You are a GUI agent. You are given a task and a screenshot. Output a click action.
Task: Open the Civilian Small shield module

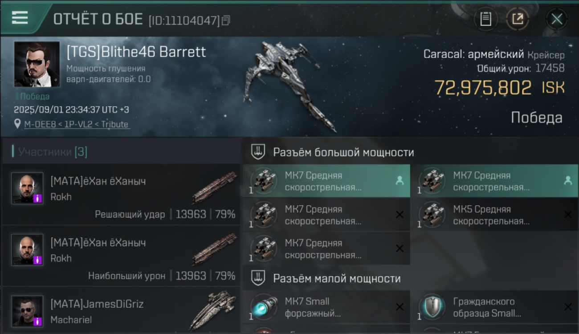tap(495, 307)
